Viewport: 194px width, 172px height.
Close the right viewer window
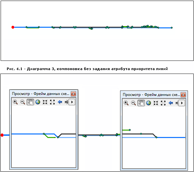[184, 95]
